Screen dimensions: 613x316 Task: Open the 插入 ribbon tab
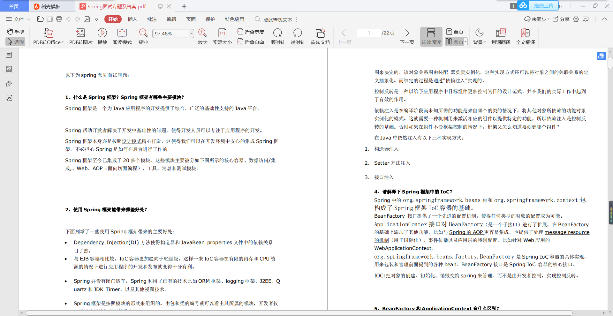[132, 19]
